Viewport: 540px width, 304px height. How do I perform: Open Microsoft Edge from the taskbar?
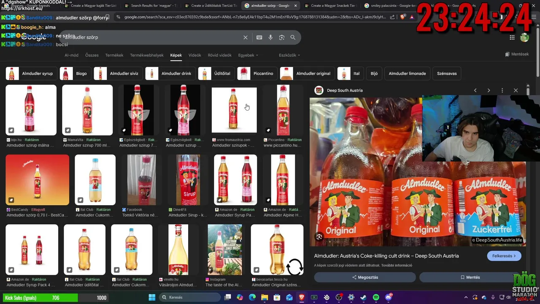point(252,297)
